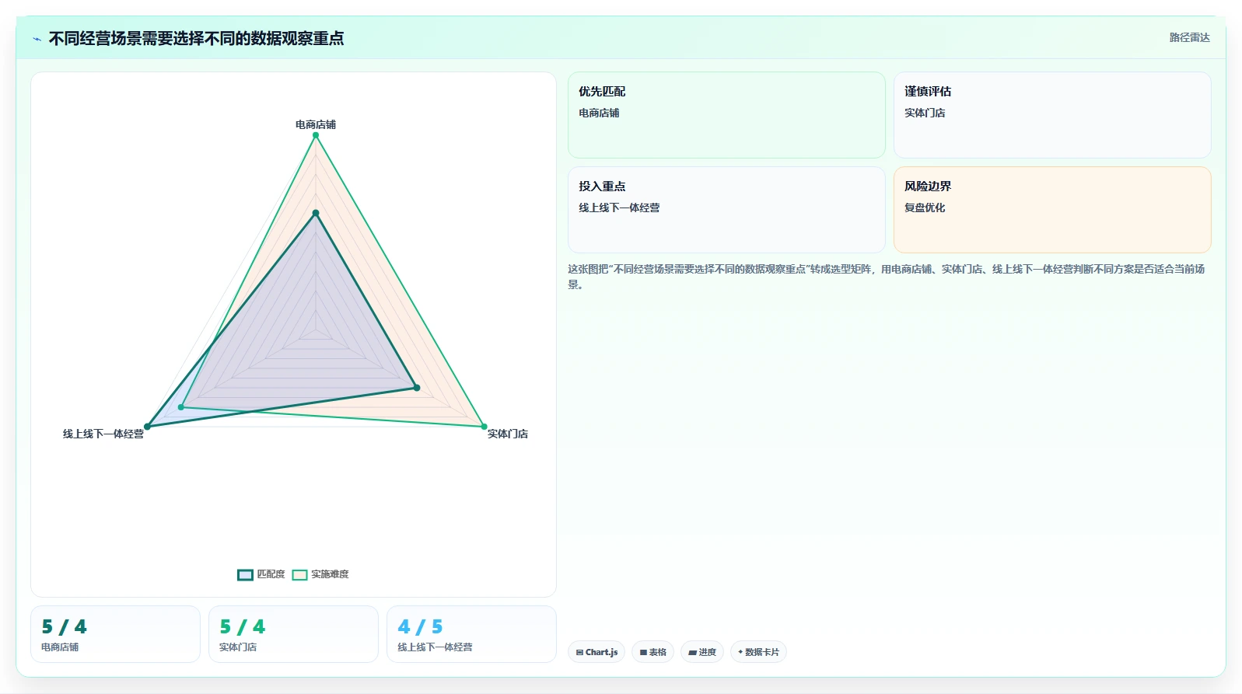Click the trend icon beside the header title
Screen dimensions: 1242x694
37,39
